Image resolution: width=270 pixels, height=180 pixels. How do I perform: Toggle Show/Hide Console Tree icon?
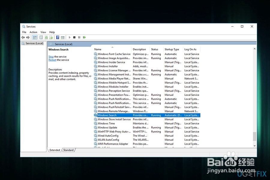[34, 37]
